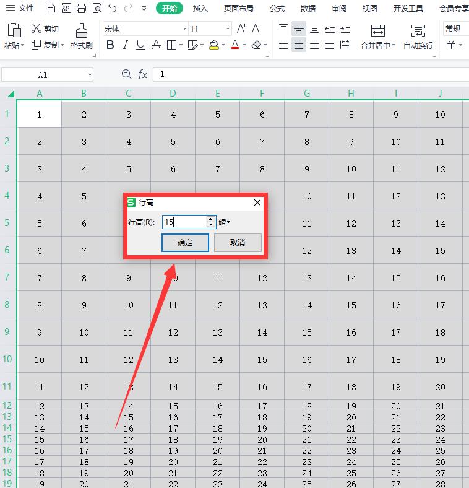Viewport: 469px width, 488px height.
Task: Click the zoom magnifier beside formula bar
Action: click(127, 74)
